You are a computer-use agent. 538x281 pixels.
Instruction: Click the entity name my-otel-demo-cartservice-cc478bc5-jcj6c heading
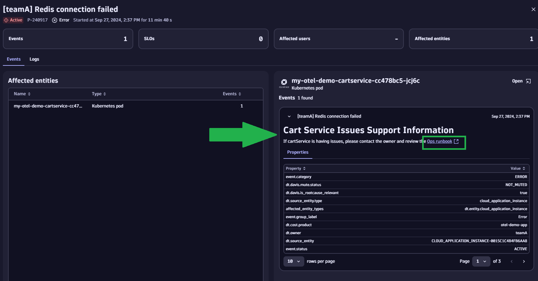click(356, 81)
